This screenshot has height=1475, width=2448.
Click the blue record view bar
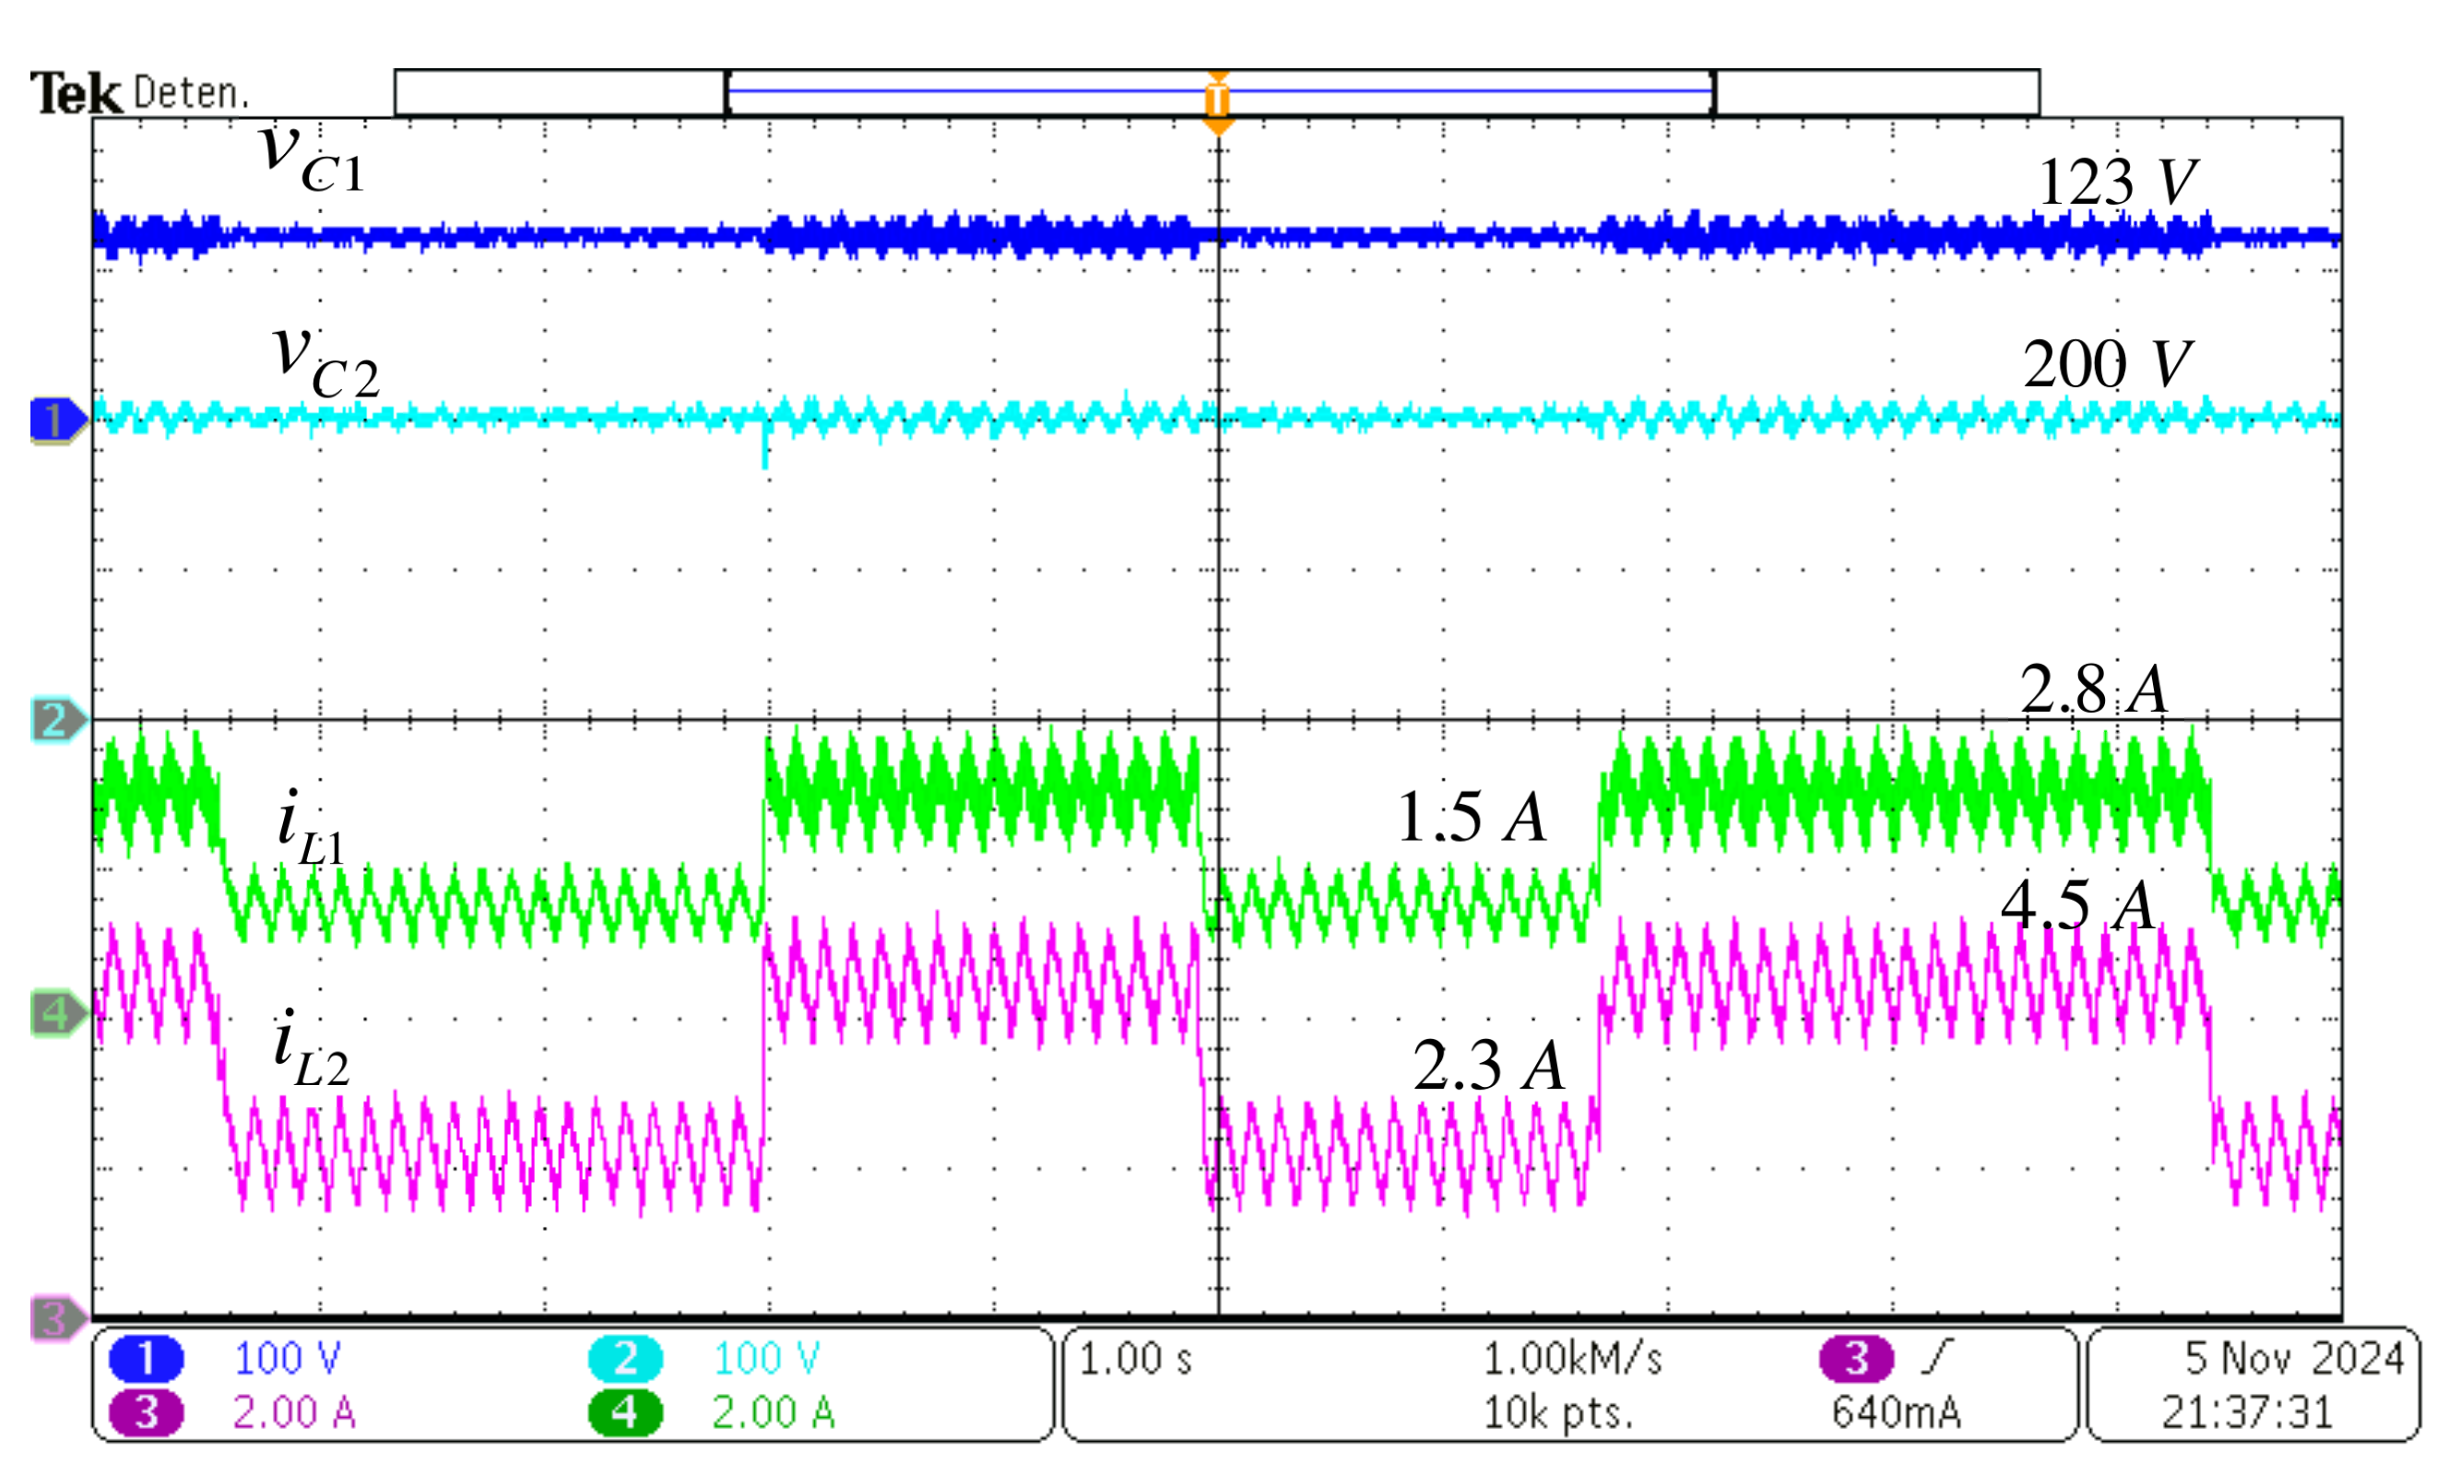click(x=1220, y=90)
